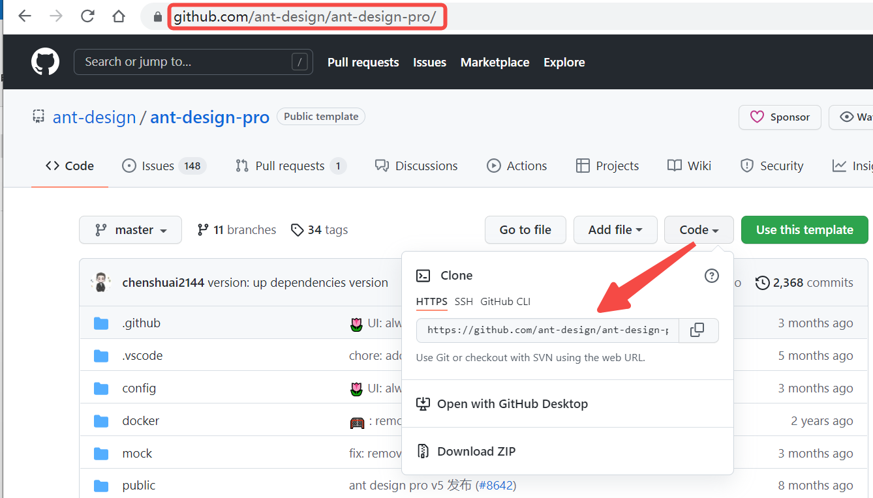Open Issues in top navigation bar
873x498 pixels.
coord(429,63)
